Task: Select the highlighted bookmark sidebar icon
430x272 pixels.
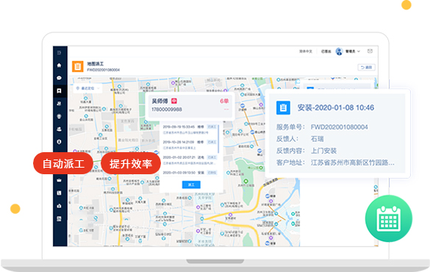Action: point(60,90)
